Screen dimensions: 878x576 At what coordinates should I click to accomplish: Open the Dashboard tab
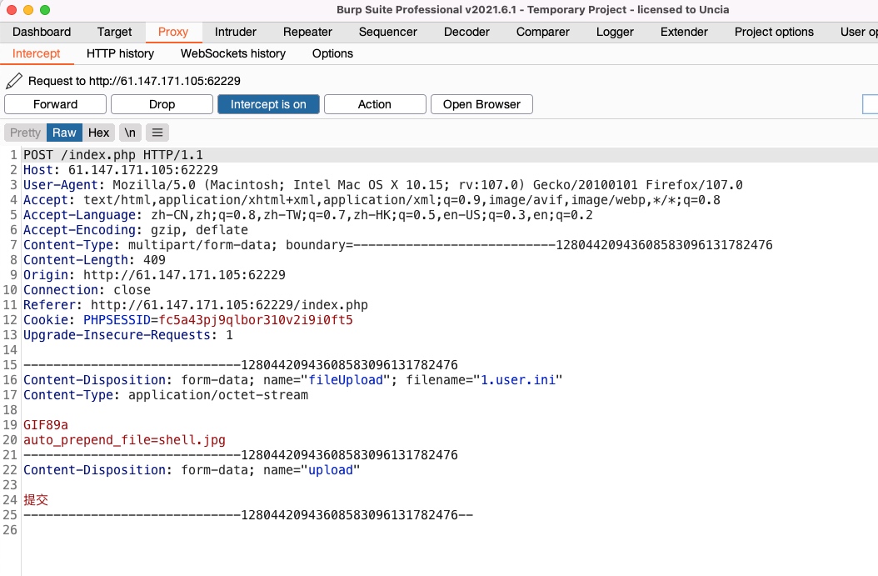42,32
